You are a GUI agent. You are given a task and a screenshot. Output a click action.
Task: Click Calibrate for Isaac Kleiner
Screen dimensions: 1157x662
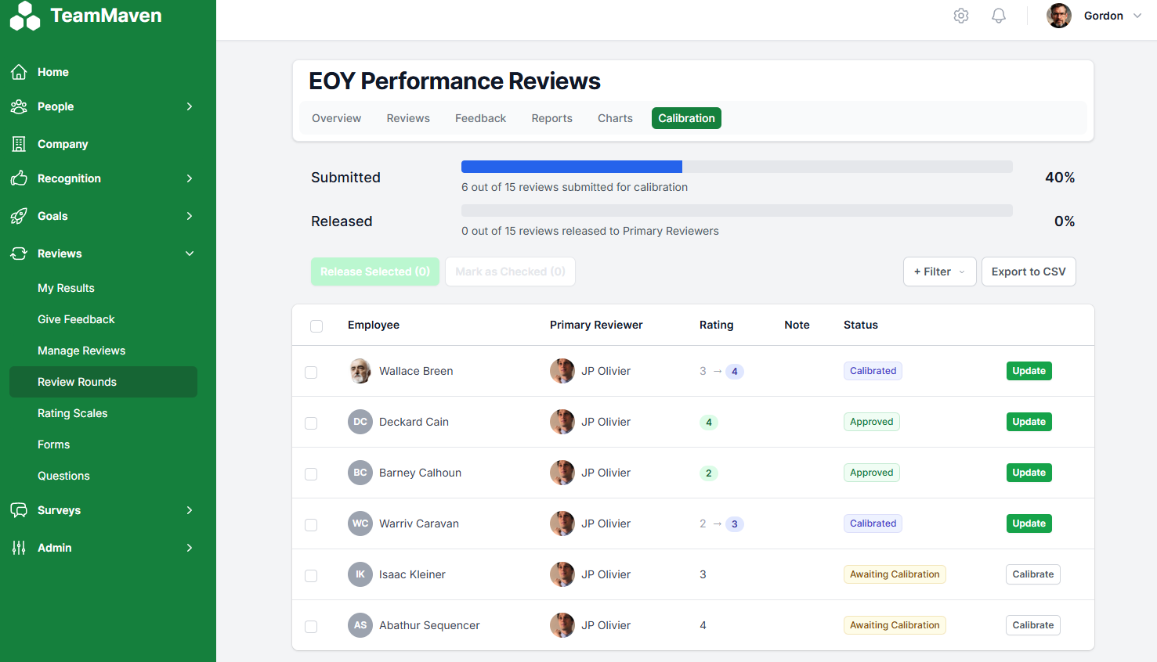(x=1033, y=574)
